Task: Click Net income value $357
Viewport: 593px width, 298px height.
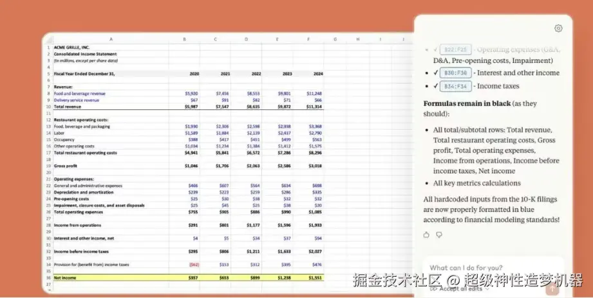Action: click(193, 278)
